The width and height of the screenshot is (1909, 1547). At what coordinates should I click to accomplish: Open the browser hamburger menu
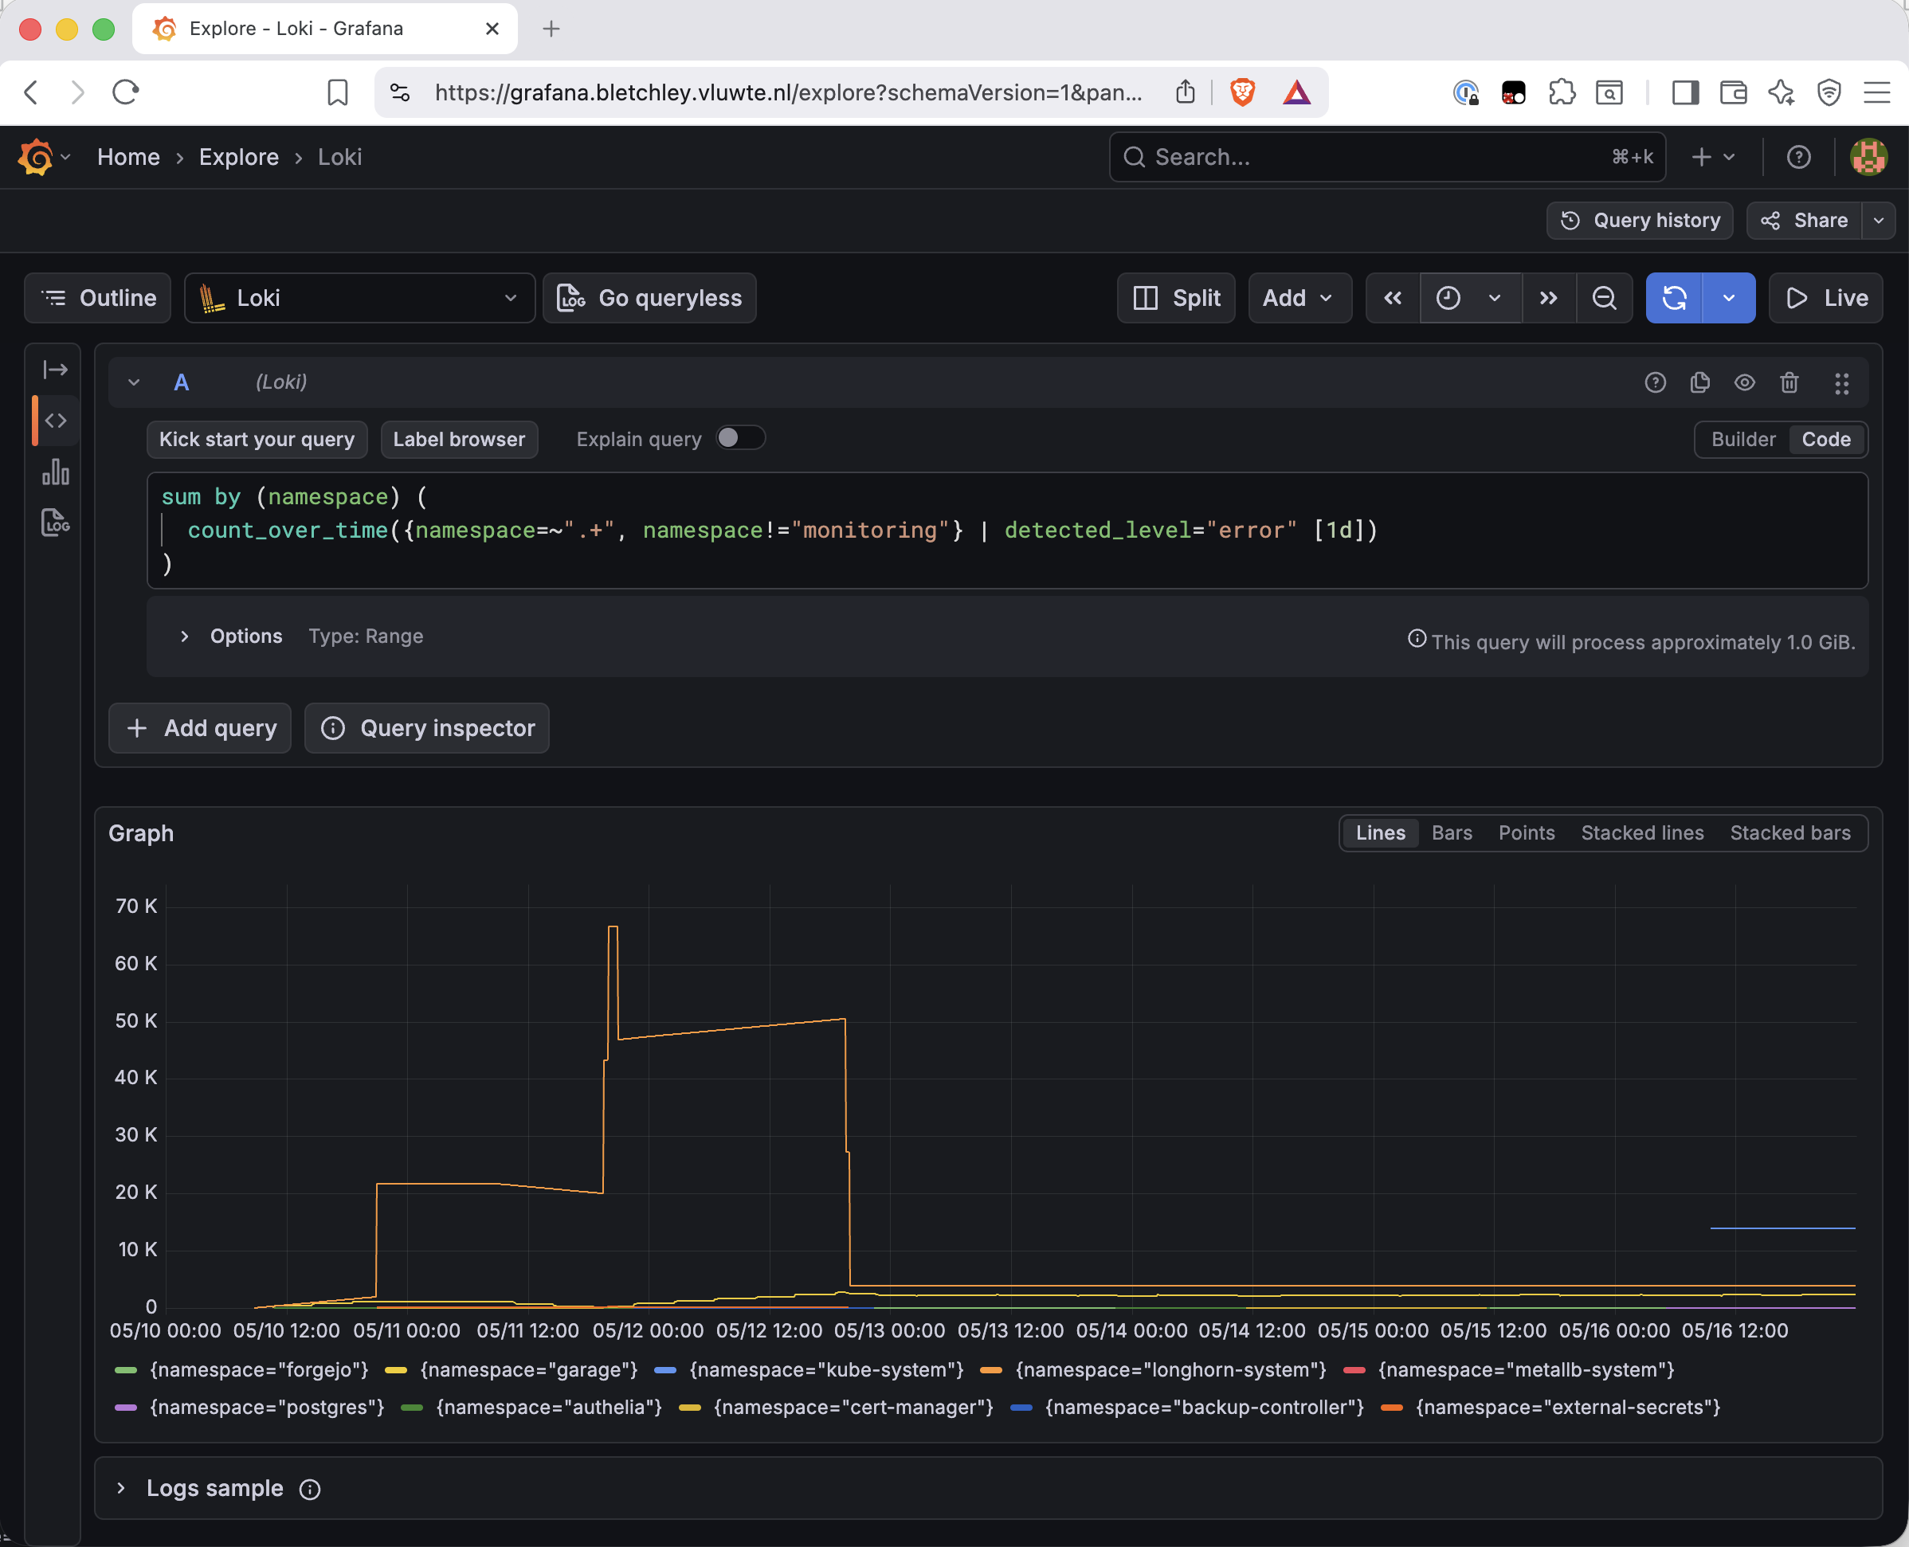coord(1876,92)
